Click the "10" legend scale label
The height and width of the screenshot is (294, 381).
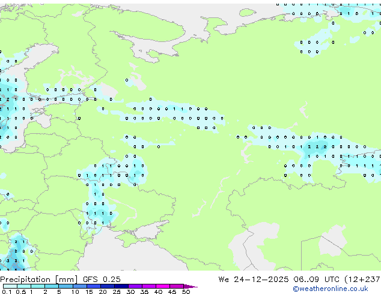tap(75, 292)
